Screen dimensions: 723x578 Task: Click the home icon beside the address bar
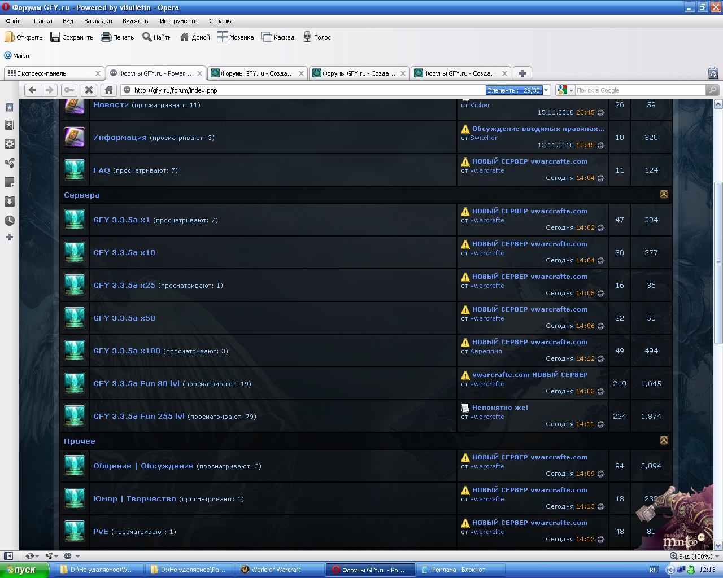coord(108,90)
